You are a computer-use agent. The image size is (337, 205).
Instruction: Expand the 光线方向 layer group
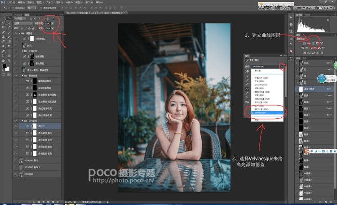tap(22, 51)
